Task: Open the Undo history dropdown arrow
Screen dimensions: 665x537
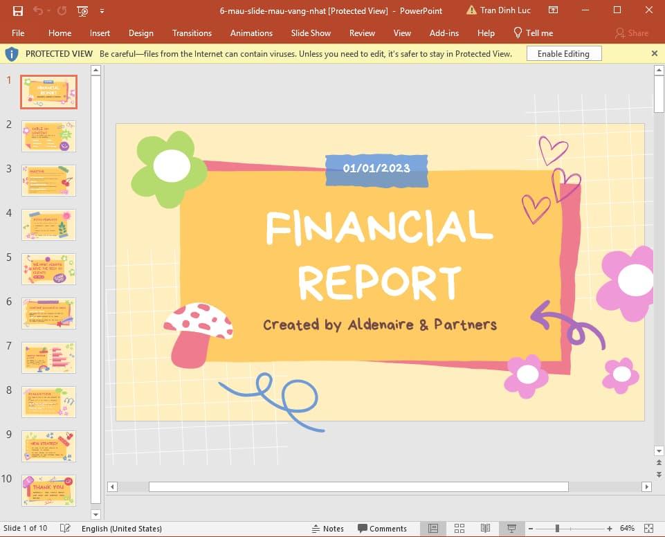Action: click(x=48, y=10)
